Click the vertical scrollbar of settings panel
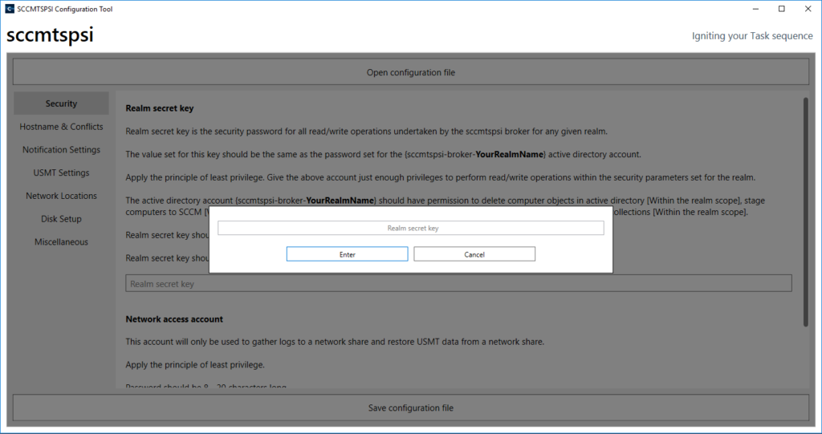The height and width of the screenshot is (434, 822). click(804, 212)
